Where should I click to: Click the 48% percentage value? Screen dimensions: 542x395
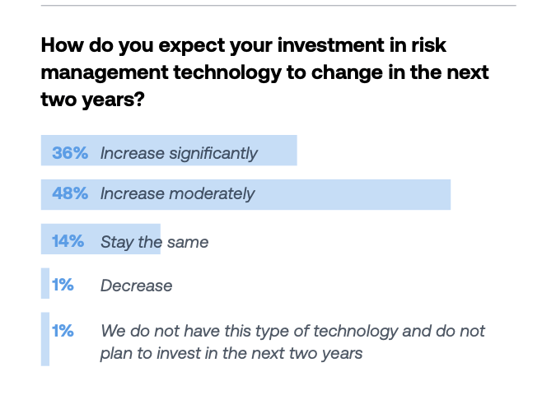(x=69, y=194)
